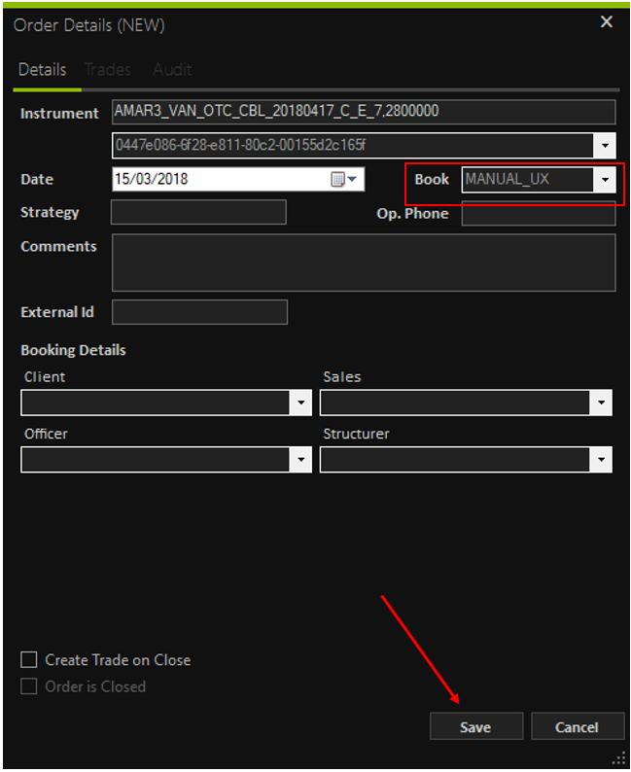Focus the Strategy input field

pyautogui.click(x=198, y=213)
